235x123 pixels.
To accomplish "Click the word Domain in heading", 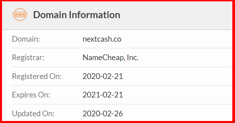I will coord(50,15).
